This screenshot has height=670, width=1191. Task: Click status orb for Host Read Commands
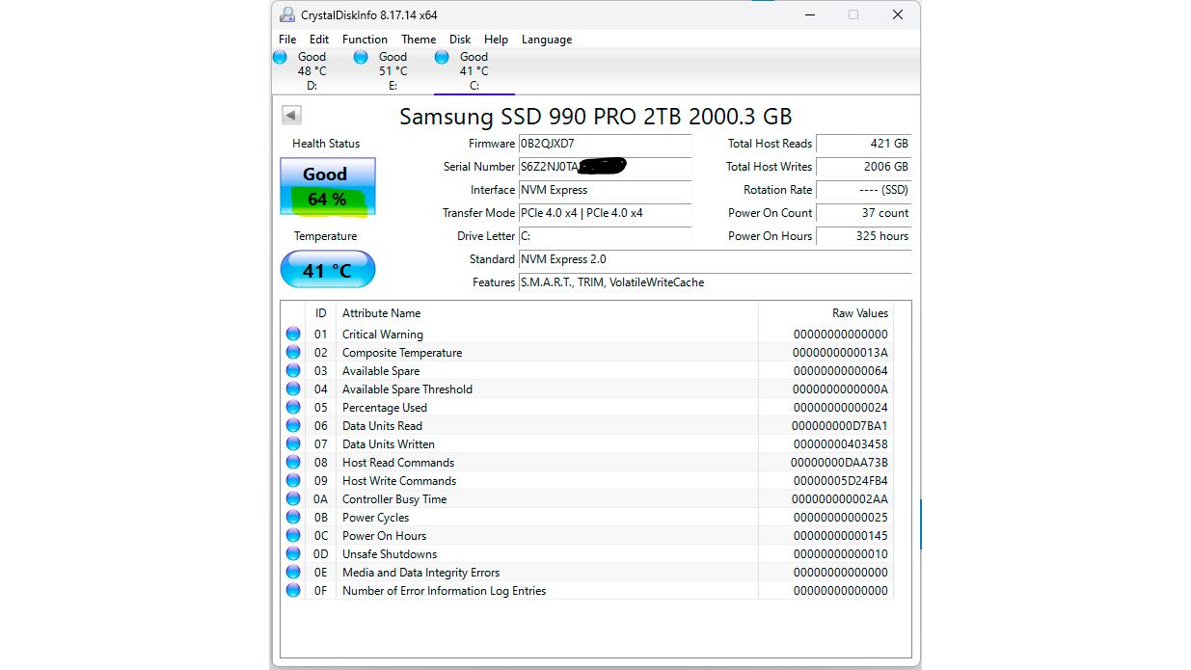293,463
